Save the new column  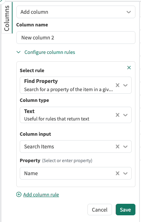(125, 209)
